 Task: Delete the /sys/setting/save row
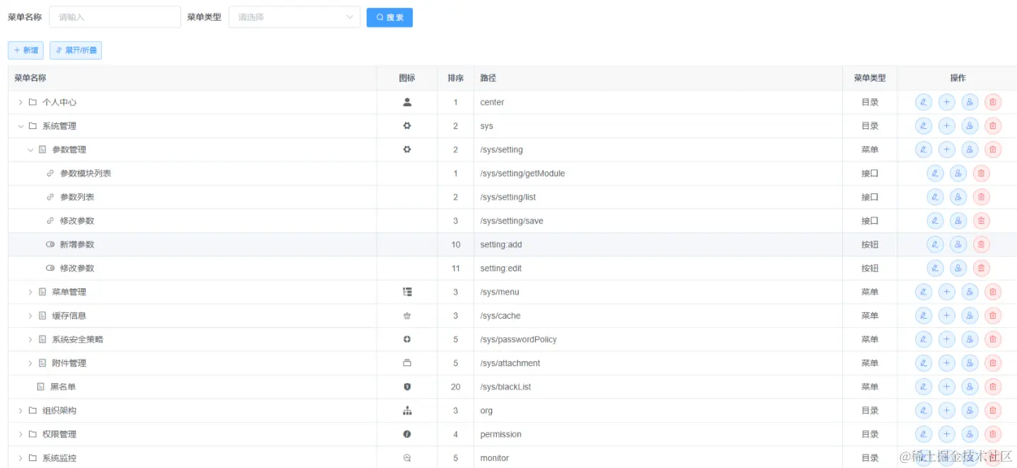tap(981, 221)
